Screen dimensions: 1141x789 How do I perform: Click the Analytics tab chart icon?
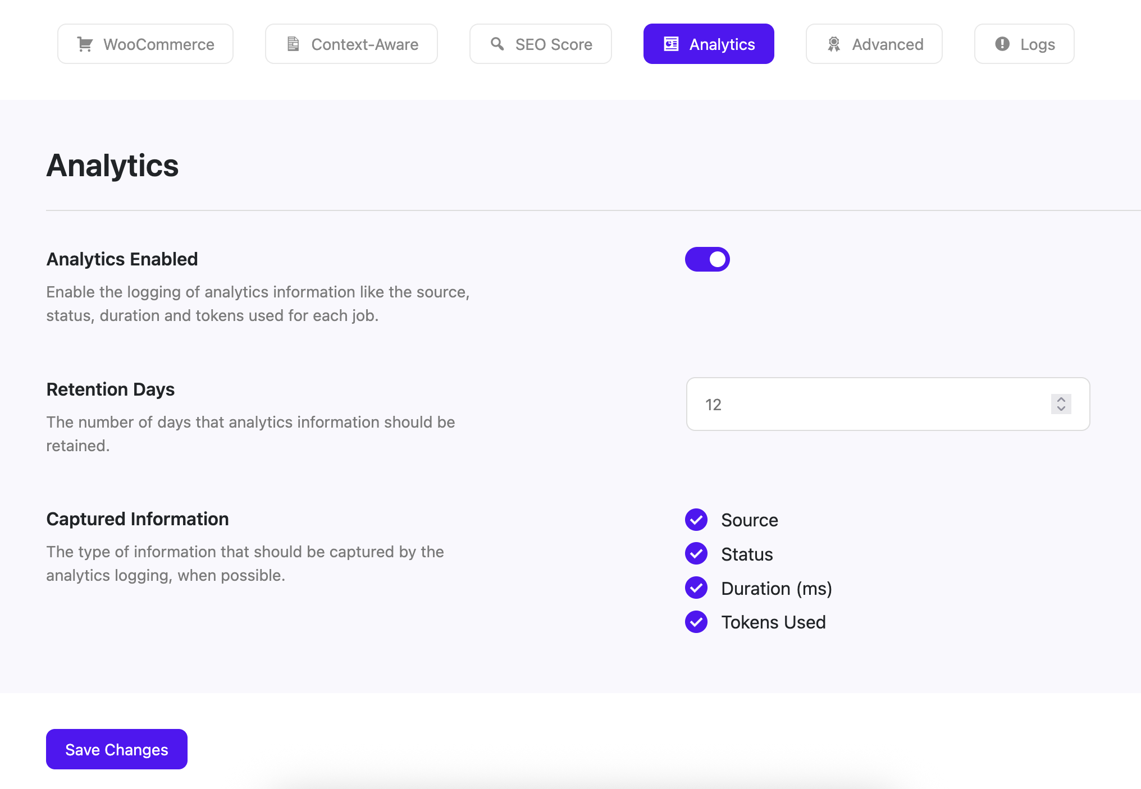(x=671, y=44)
